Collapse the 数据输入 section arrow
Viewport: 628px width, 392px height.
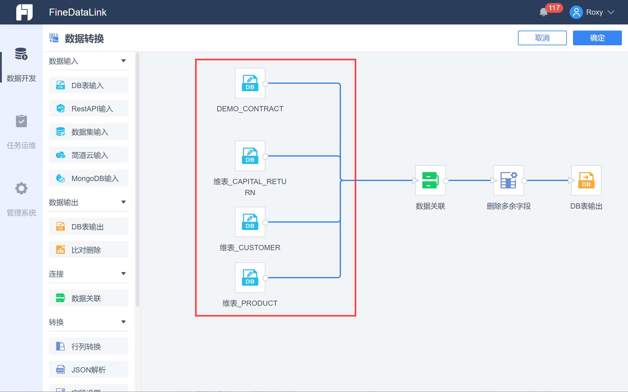[124, 61]
